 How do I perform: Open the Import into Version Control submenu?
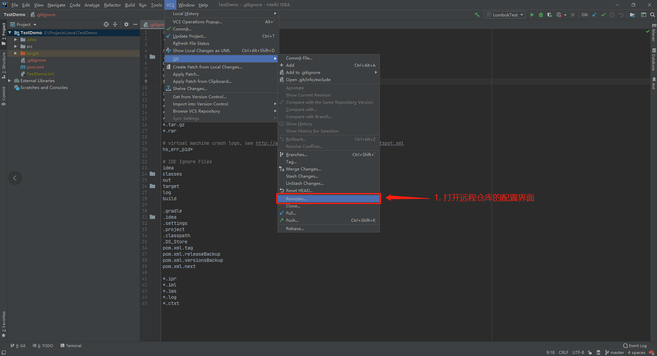[222, 104]
